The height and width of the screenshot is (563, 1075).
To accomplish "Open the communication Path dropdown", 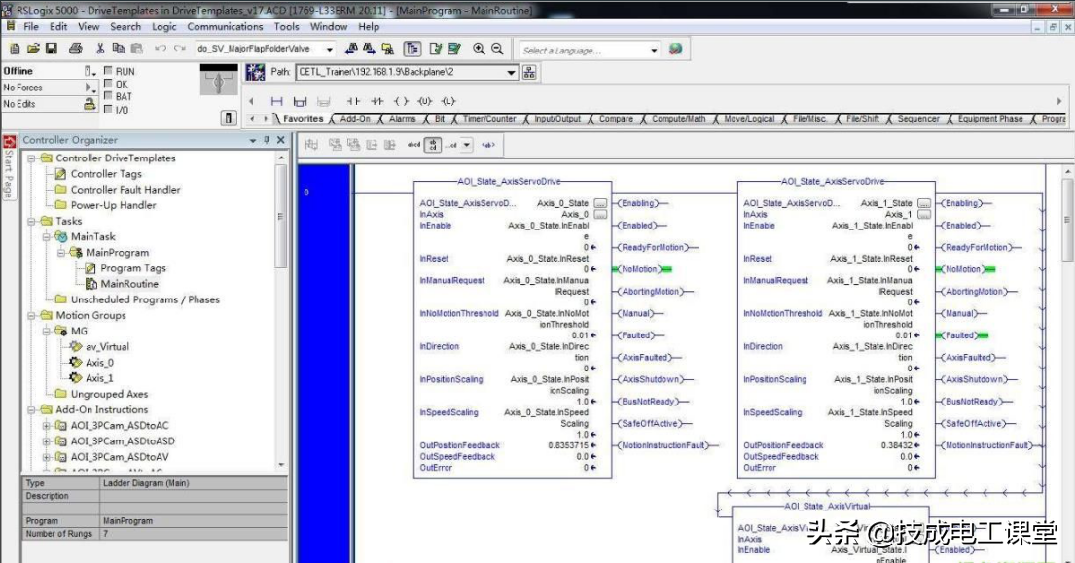I will tap(511, 73).
